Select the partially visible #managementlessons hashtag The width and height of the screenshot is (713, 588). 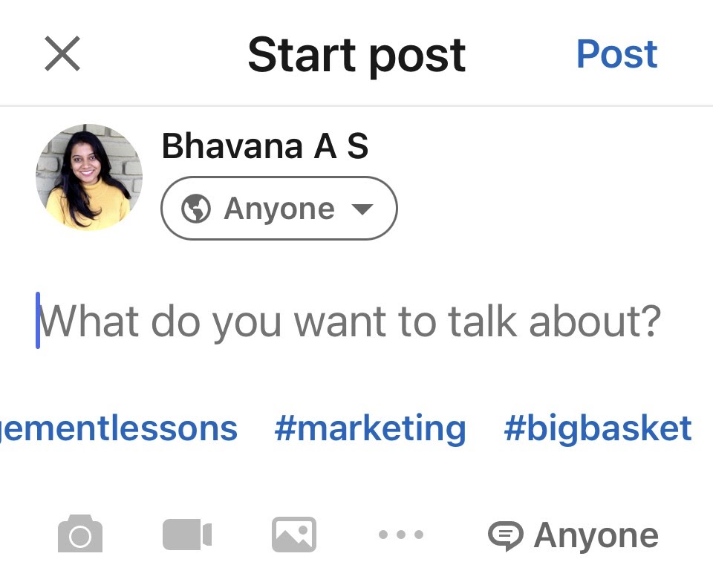tap(119, 428)
